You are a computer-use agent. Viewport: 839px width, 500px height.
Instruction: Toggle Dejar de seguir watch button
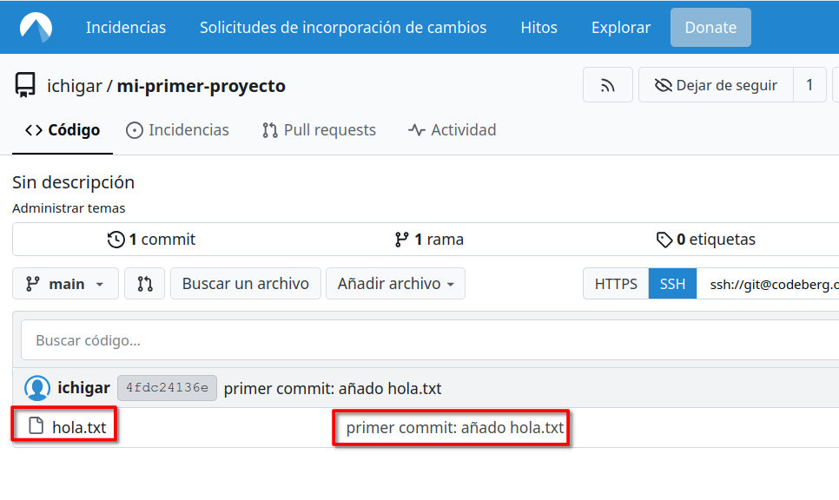point(717,85)
